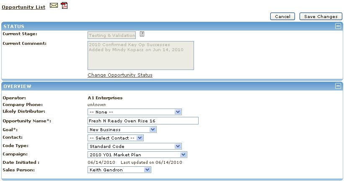
Task: Open the Sales Person dropdown
Action: 119,170
